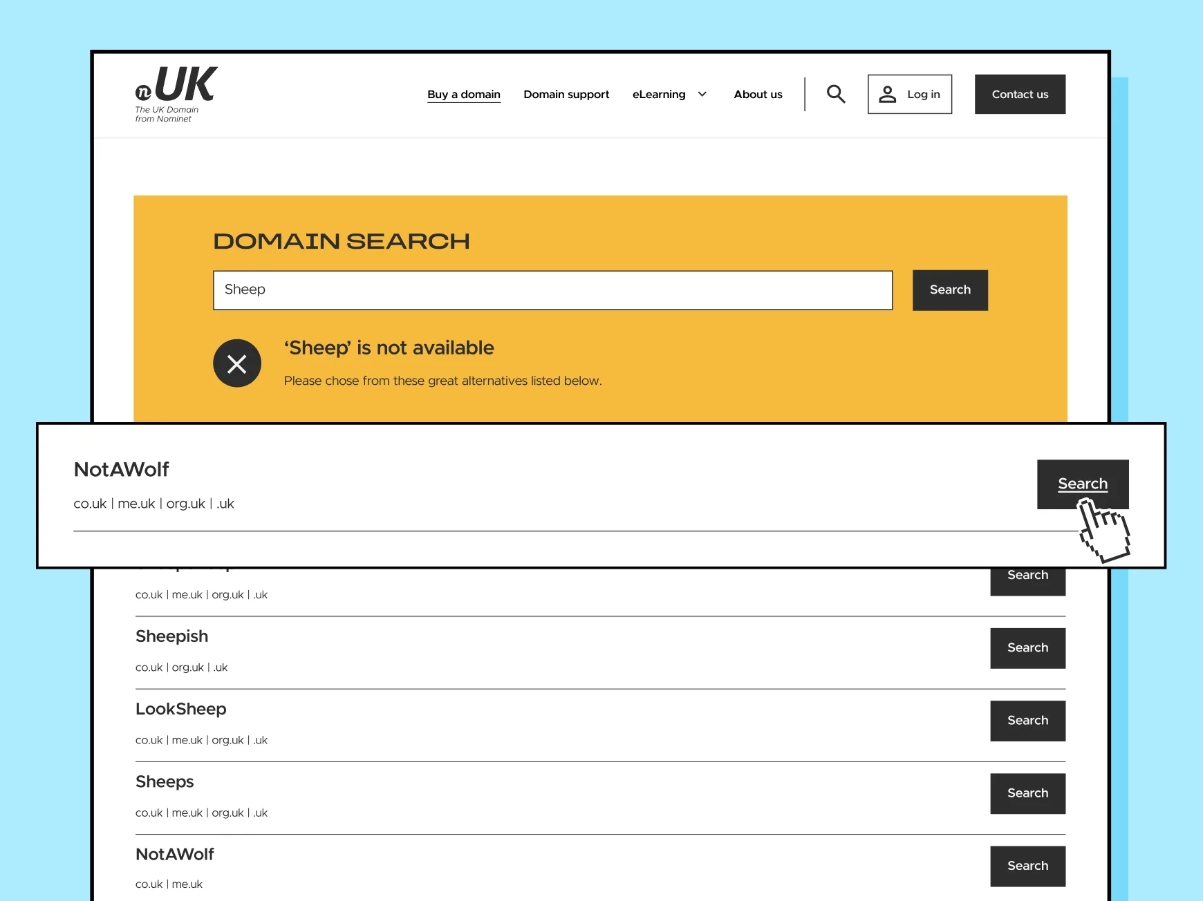Click the person icon next to Log in
Image resolution: width=1203 pixels, height=901 pixels.
tap(888, 94)
